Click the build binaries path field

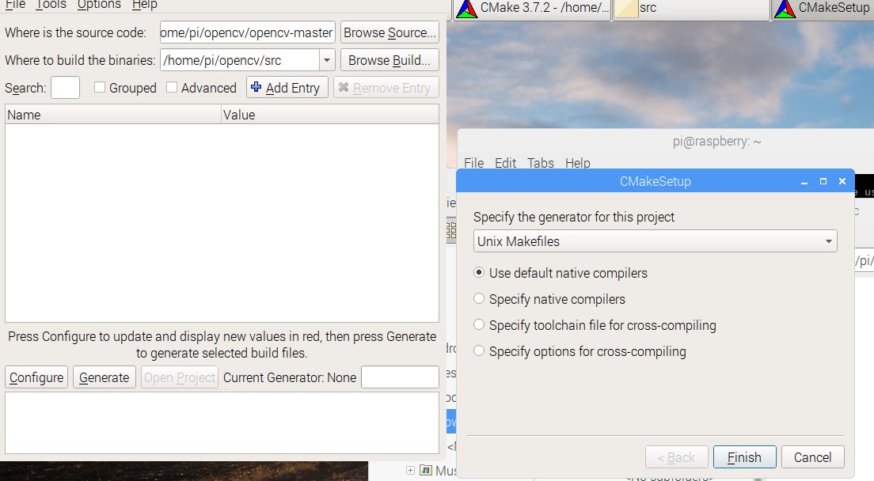(240, 60)
